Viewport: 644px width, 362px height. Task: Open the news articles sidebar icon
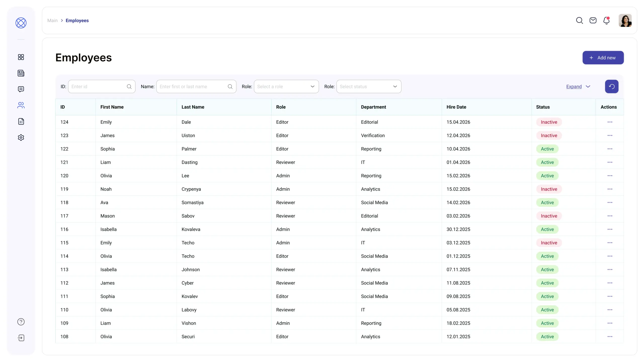pyautogui.click(x=21, y=73)
